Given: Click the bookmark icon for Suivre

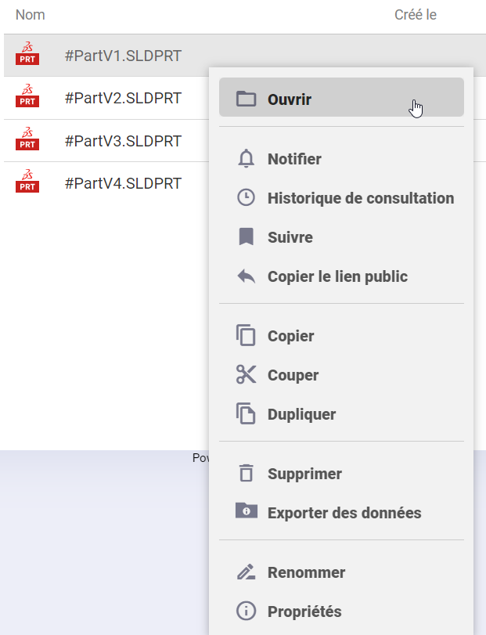Looking at the screenshot, I should 246,237.
